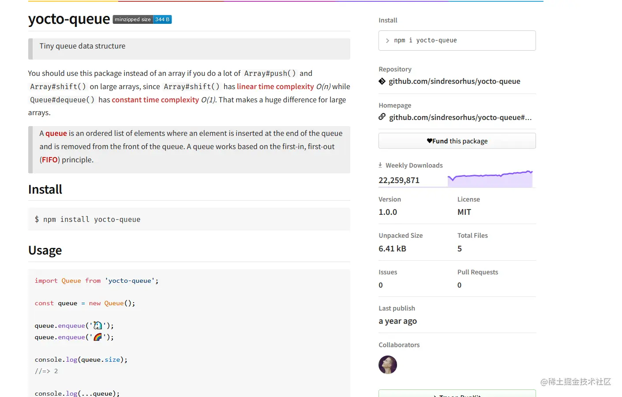Click the 'yocto-queue' title heading
The image size is (622, 397).
69,19
